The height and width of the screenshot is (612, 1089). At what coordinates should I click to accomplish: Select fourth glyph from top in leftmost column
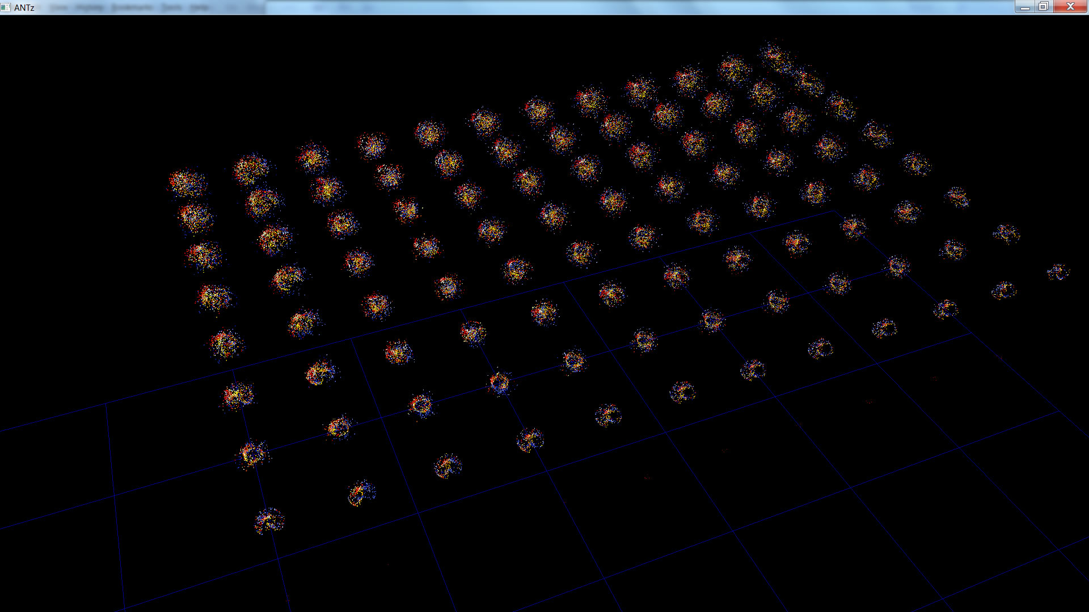(x=214, y=297)
